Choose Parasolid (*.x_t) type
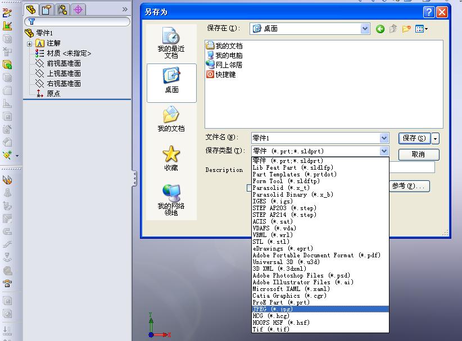 point(320,188)
